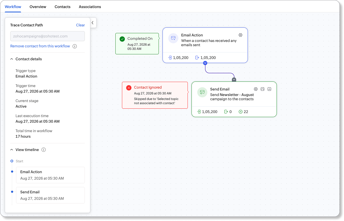Collapse the View timeline section
This screenshot has width=344, height=221.
12,150
